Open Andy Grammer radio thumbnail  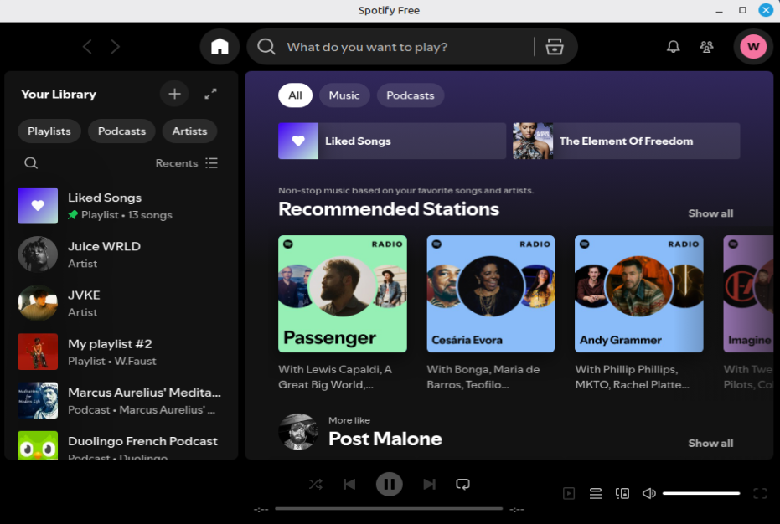coord(638,294)
